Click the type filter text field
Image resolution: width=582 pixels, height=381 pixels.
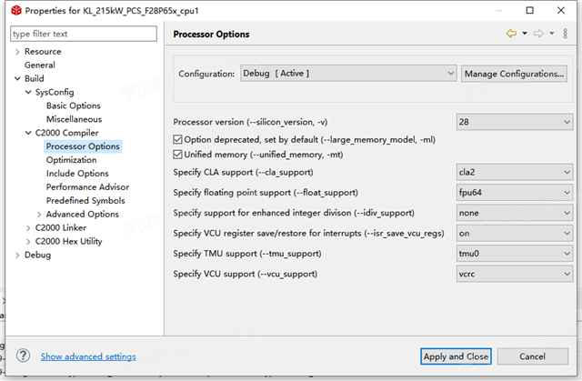pyautogui.click(x=84, y=34)
